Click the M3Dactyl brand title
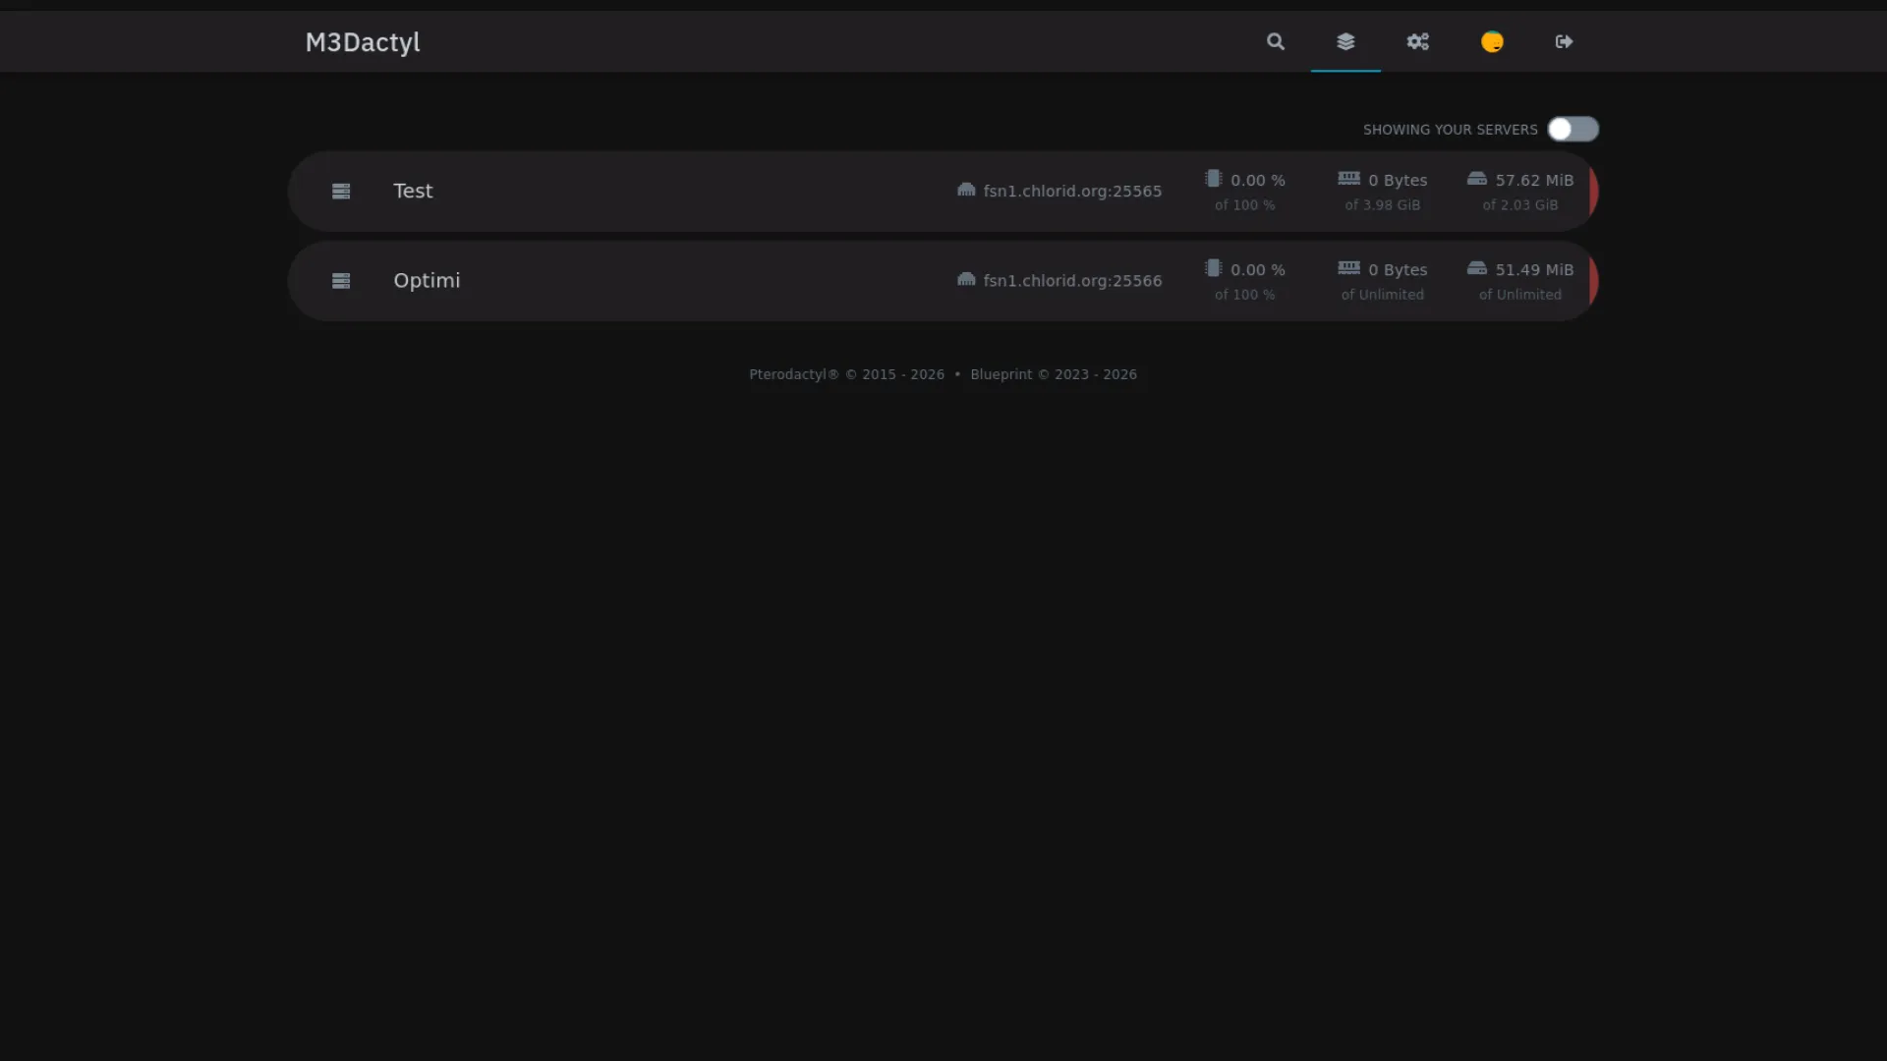Image resolution: width=1887 pixels, height=1061 pixels. point(363,42)
